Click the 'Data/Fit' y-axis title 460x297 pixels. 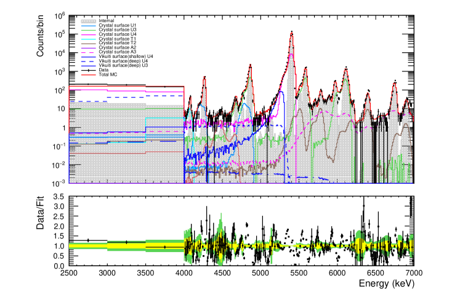pos(40,213)
